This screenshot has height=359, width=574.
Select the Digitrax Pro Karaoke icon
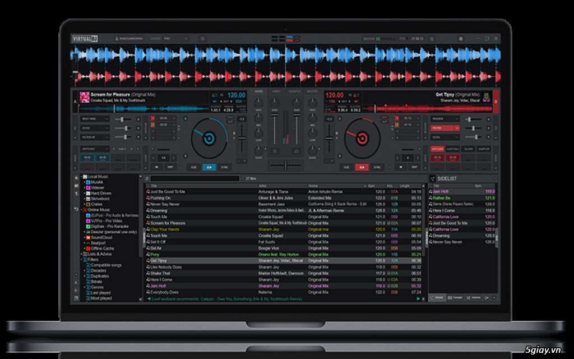(89, 225)
